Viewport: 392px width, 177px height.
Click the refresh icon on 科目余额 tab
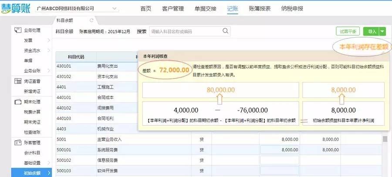(91, 20)
